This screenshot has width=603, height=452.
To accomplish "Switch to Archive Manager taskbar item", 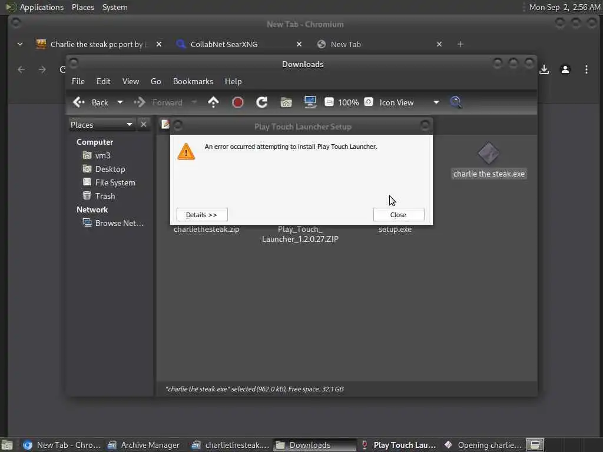I will (x=144, y=445).
